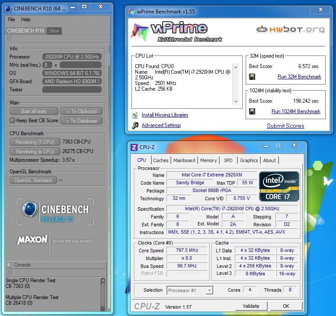The height and width of the screenshot is (316, 336).
Task: Click the 7363 CB-CPU score text
Action: click(76, 142)
